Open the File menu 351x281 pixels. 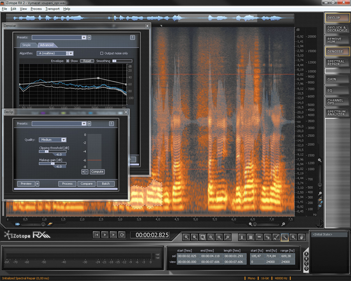point(4,9)
